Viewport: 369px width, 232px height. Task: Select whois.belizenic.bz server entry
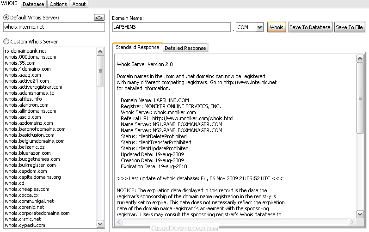point(25,147)
